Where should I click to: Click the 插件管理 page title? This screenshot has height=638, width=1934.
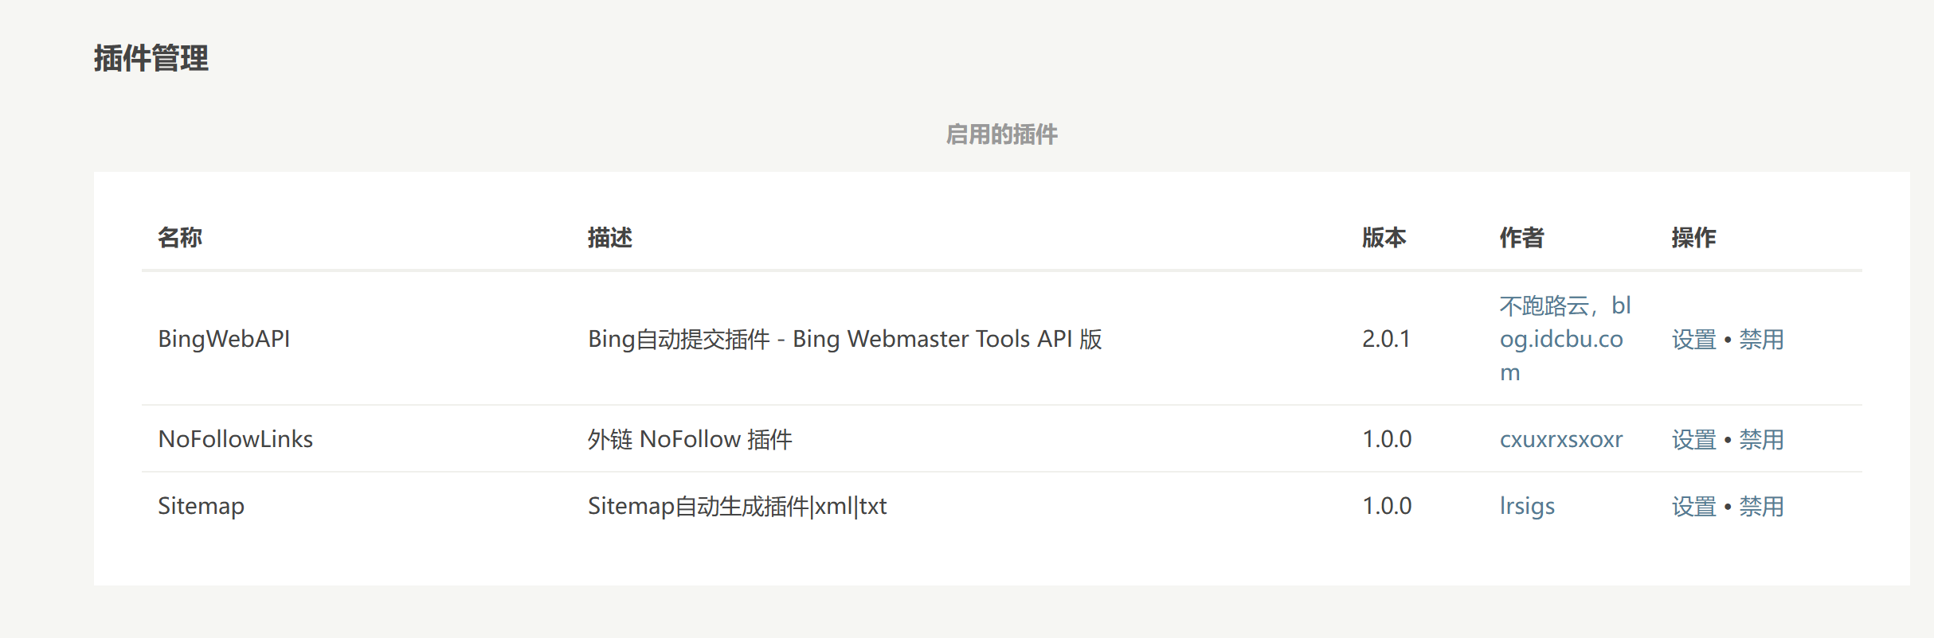(x=151, y=58)
